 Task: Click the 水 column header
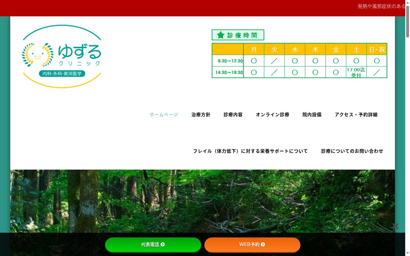(x=295, y=50)
